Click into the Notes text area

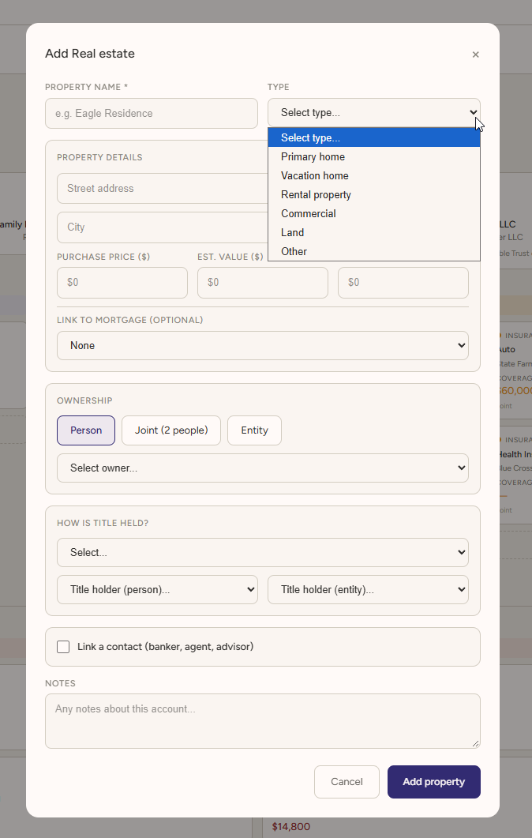tap(263, 721)
